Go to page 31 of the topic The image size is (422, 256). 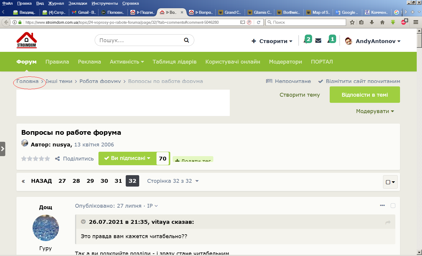click(x=118, y=181)
